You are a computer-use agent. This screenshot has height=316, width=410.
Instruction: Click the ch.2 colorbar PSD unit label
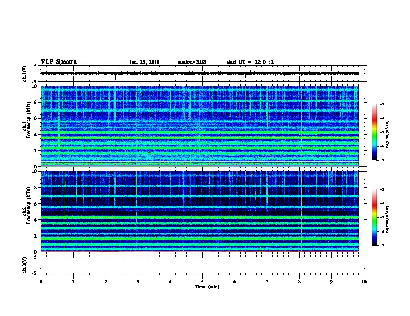(387, 220)
